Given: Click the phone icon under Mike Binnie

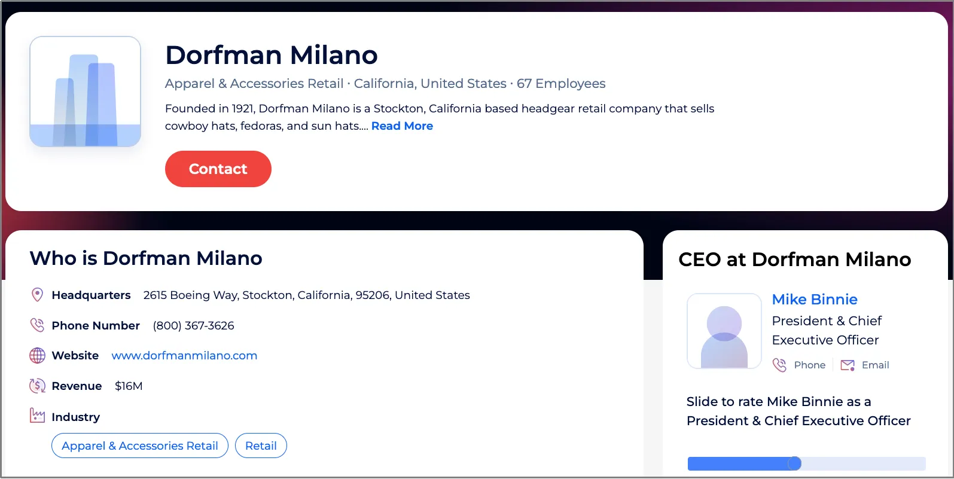Looking at the screenshot, I should tap(780, 365).
